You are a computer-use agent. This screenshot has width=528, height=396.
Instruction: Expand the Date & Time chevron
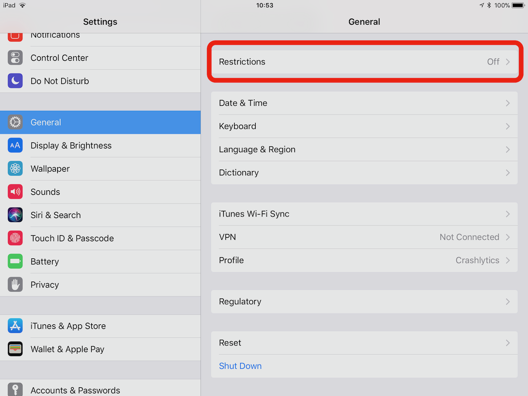[x=508, y=103]
